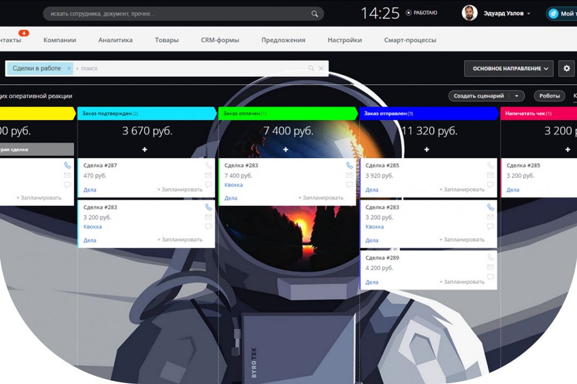Image resolution: width=577 pixels, height=384 pixels.
Task: Add a deal with plus under Заказ подтвержден
Action: click(x=145, y=150)
